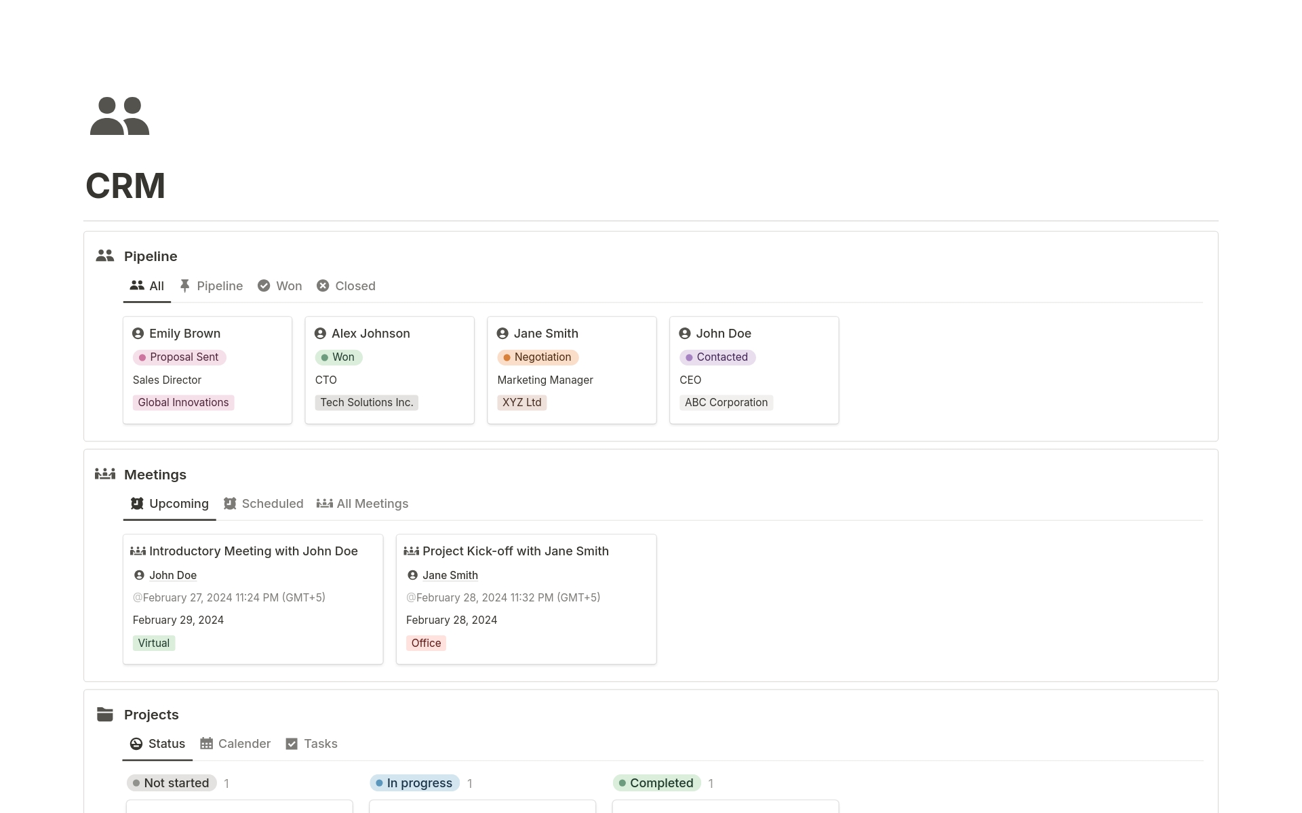Switch to the Won pipeline tab
1302x813 pixels.
pos(280,286)
